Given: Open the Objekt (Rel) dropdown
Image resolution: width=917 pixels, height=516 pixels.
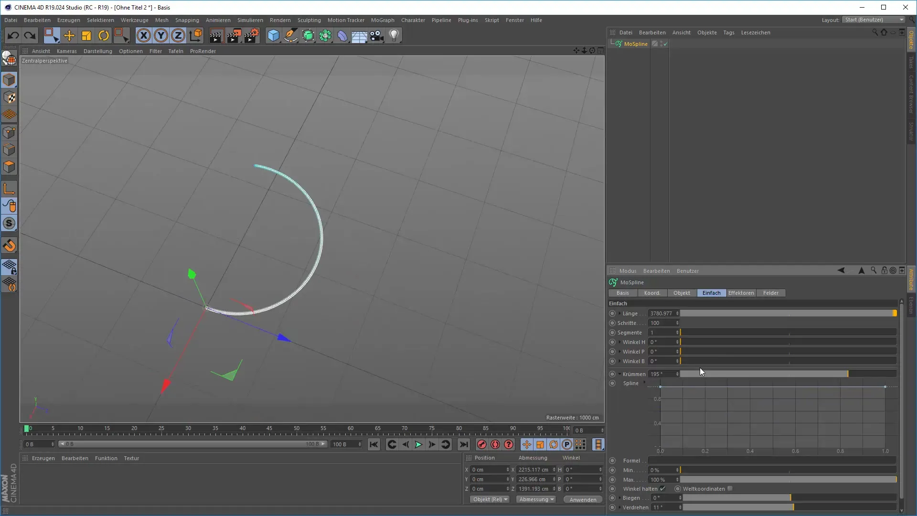Looking at the screenshot, I should point(490,499).
